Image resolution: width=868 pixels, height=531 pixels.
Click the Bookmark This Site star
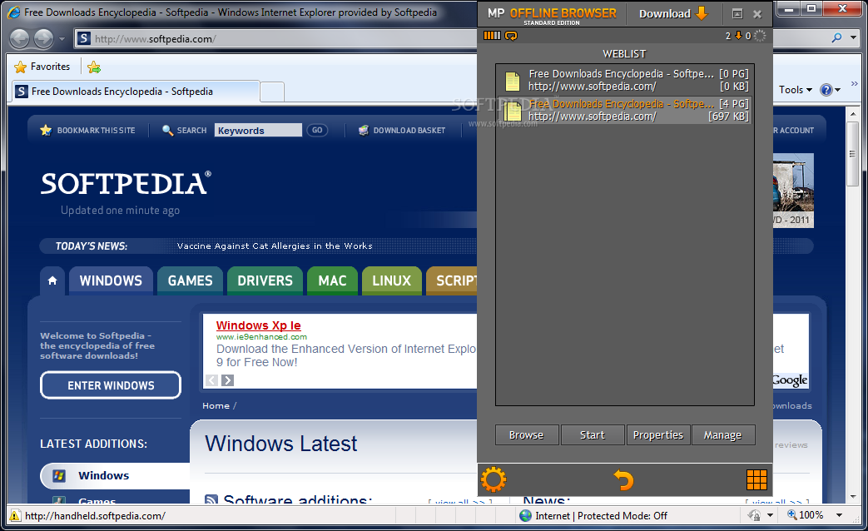click(x=46, y=130)
